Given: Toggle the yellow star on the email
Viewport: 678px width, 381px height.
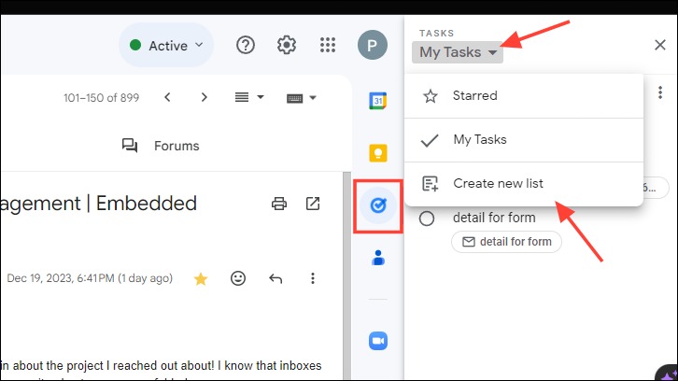Looking at the screenshot, I should click(201, 279).
